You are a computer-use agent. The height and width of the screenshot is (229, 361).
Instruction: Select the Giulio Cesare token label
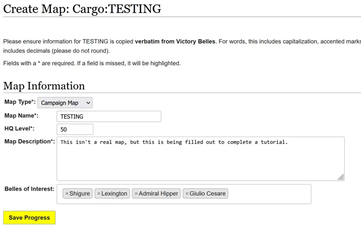pos(208,194)
